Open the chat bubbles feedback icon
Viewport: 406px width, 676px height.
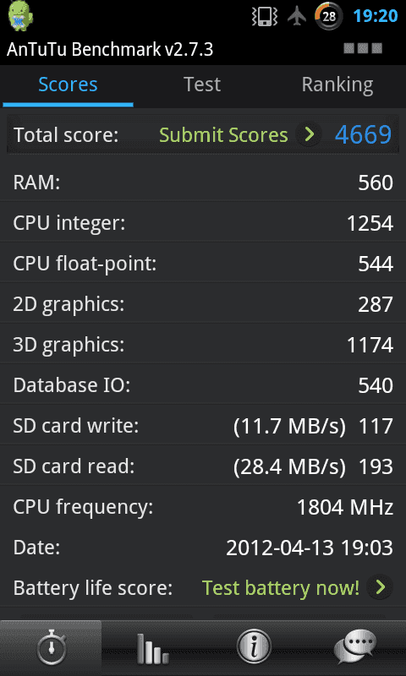click(354, 647)
